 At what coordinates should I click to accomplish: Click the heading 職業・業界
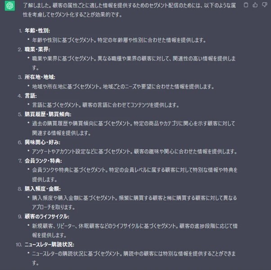[x=37, y=50]
